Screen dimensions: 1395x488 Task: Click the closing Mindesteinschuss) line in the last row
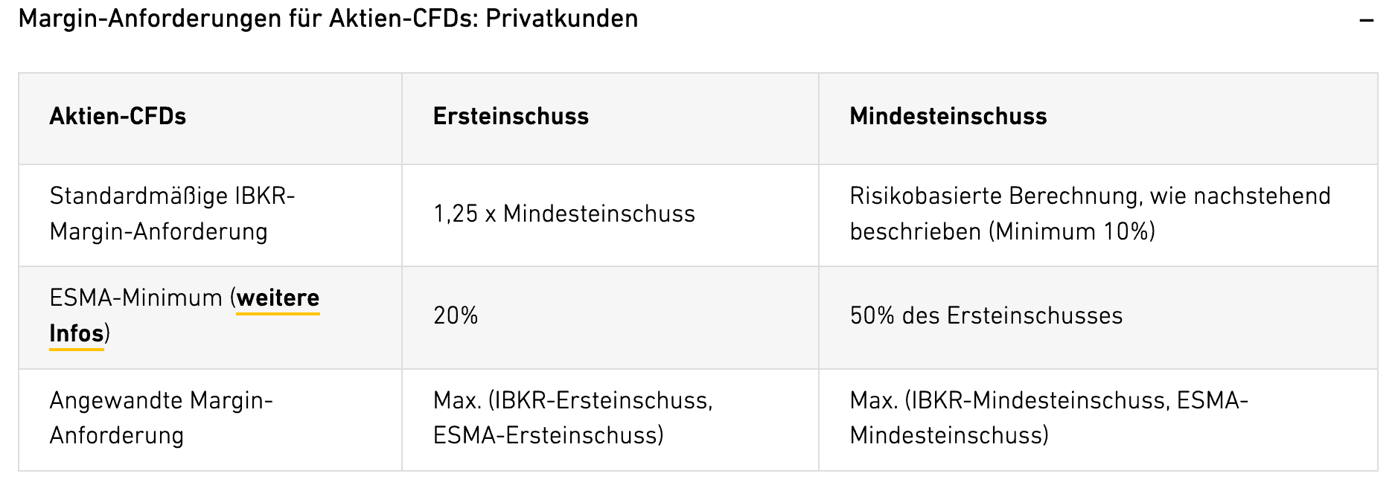point(948,435)
